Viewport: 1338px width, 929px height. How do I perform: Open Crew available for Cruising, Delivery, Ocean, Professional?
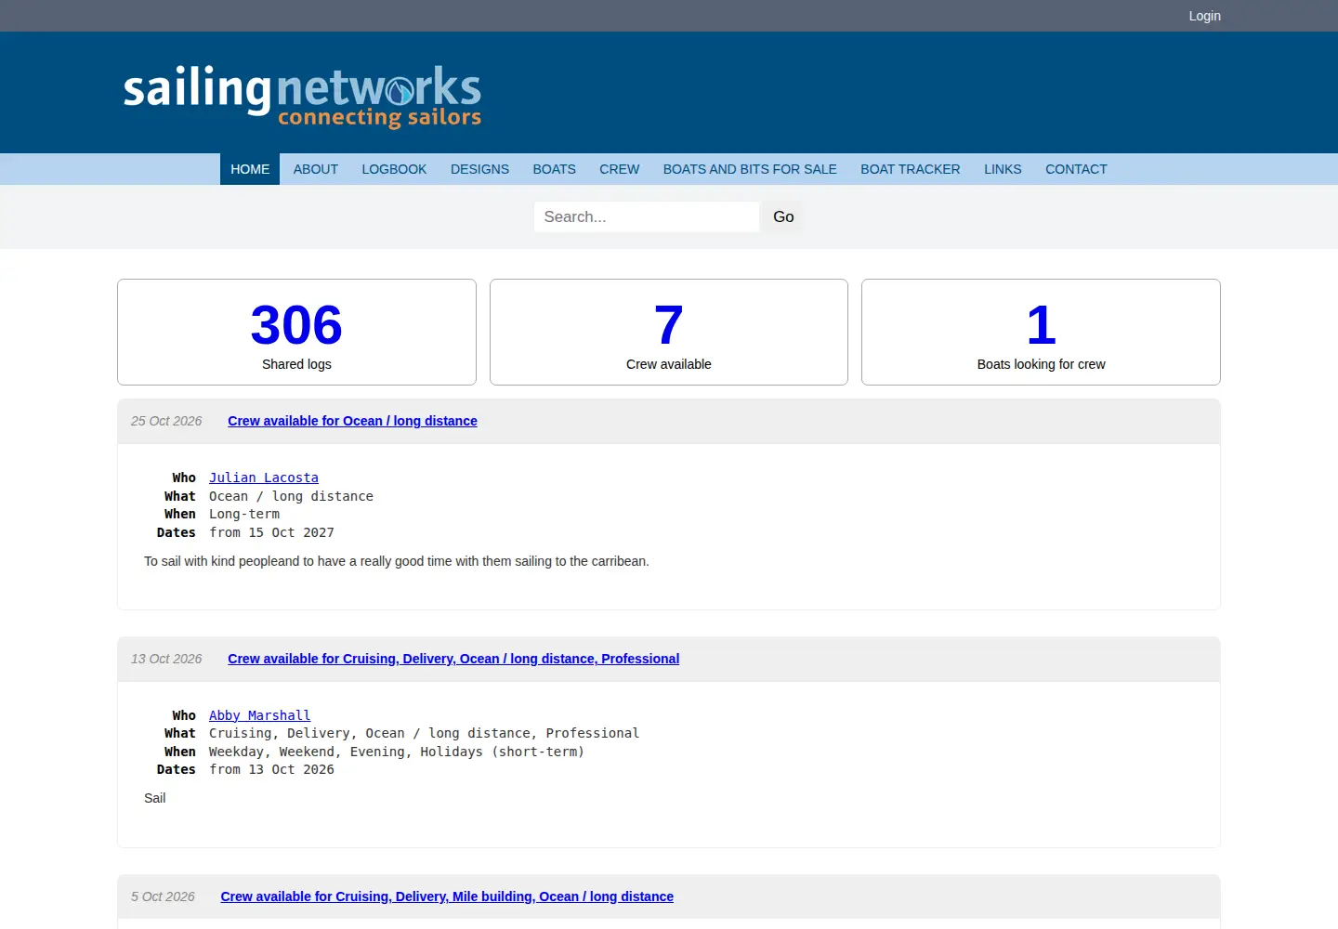point(453,659)
